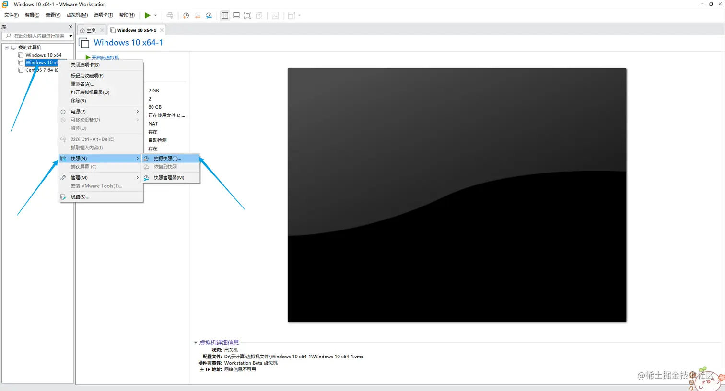Image resolution: width=725 pixels, height=391 pixels.
Task: Switch to the Windows 10 x64-1 tab
Action: click(137, 30)
